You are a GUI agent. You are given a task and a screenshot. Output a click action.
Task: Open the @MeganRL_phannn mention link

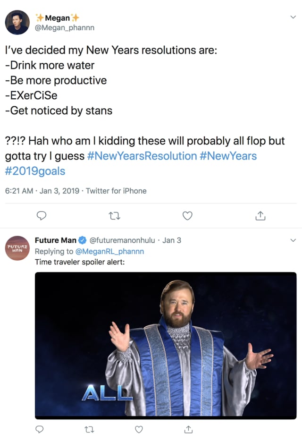click(109, 251)
